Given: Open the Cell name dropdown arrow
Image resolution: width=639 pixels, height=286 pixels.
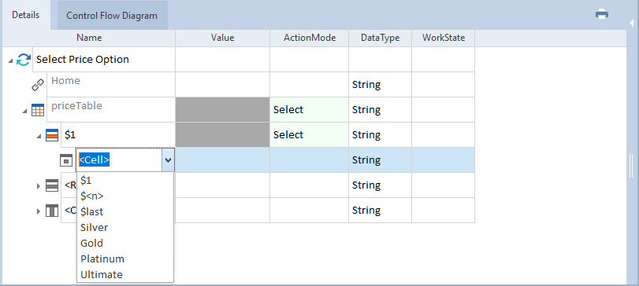Looking at the screenshot, I should [x=168, y=160].
